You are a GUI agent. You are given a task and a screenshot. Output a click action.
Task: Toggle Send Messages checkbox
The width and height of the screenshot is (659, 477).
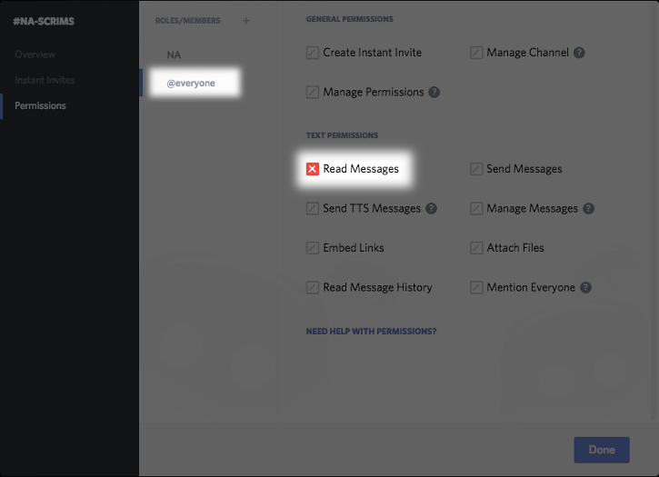476,169
